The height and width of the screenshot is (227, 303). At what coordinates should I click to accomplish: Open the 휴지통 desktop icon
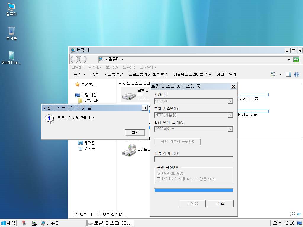[11, 33]
